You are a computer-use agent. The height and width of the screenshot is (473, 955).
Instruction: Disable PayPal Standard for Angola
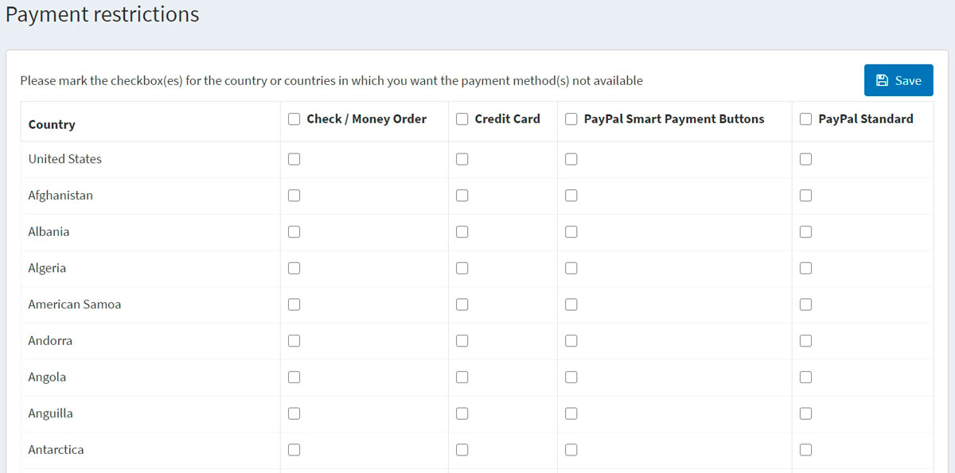(x=805, y=378)
